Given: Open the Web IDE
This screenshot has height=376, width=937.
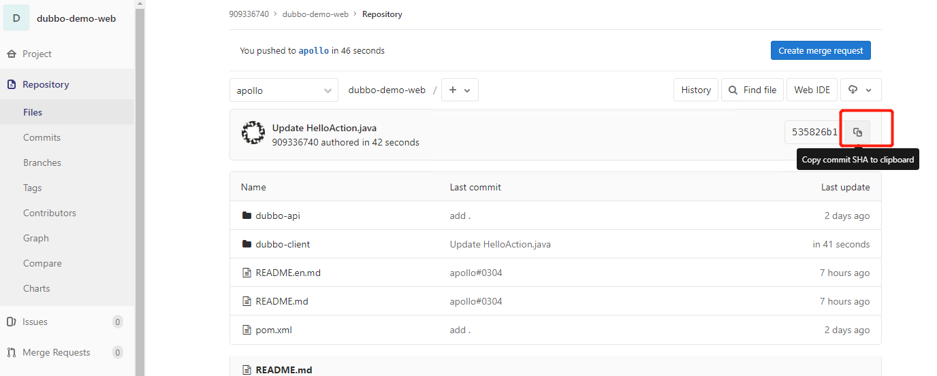Looking at the screenshot, I should tap(812, 90).
